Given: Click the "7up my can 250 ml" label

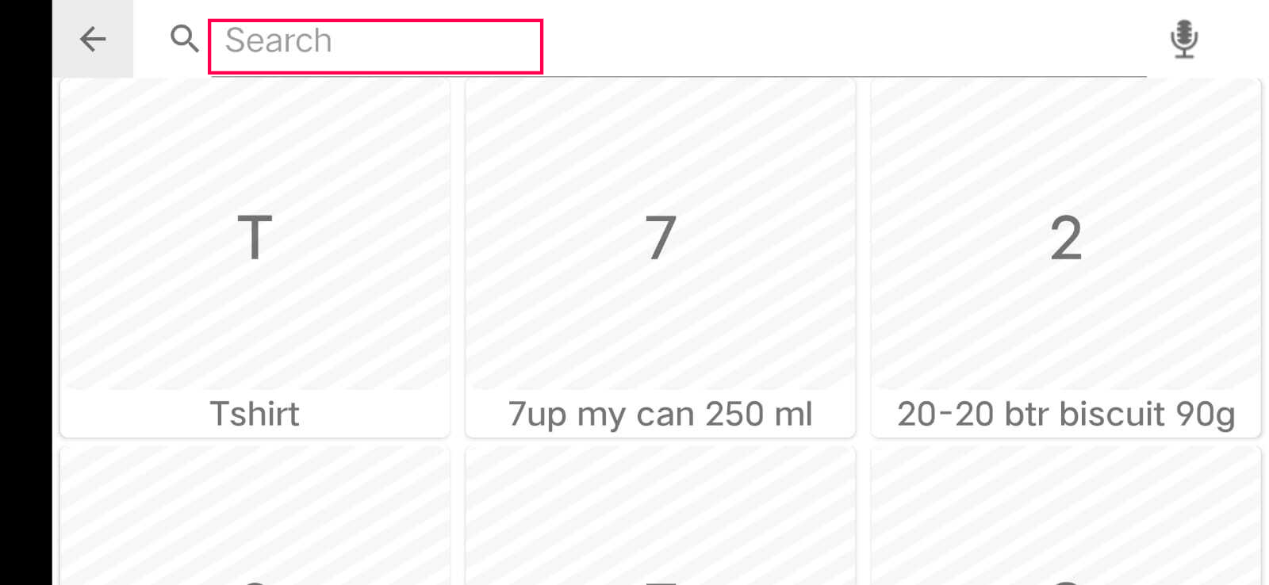Looking at the screenshot, I should coord(660,414).
